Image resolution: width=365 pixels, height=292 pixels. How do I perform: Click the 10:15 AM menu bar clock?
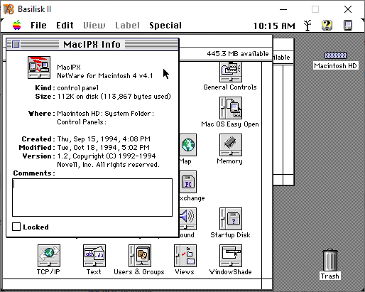(x=274, y=26)
